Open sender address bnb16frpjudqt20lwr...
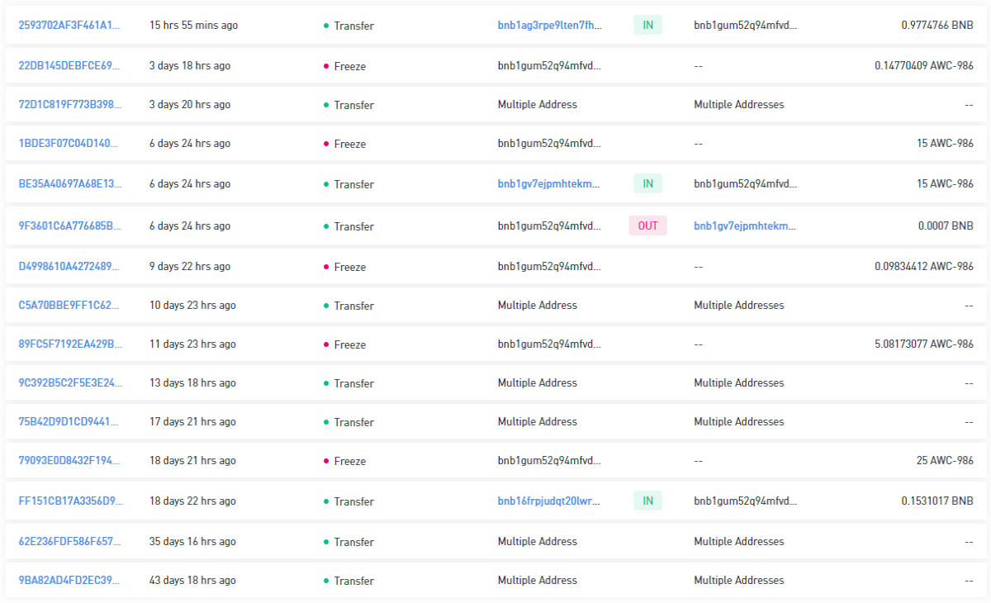 point(550,501)
